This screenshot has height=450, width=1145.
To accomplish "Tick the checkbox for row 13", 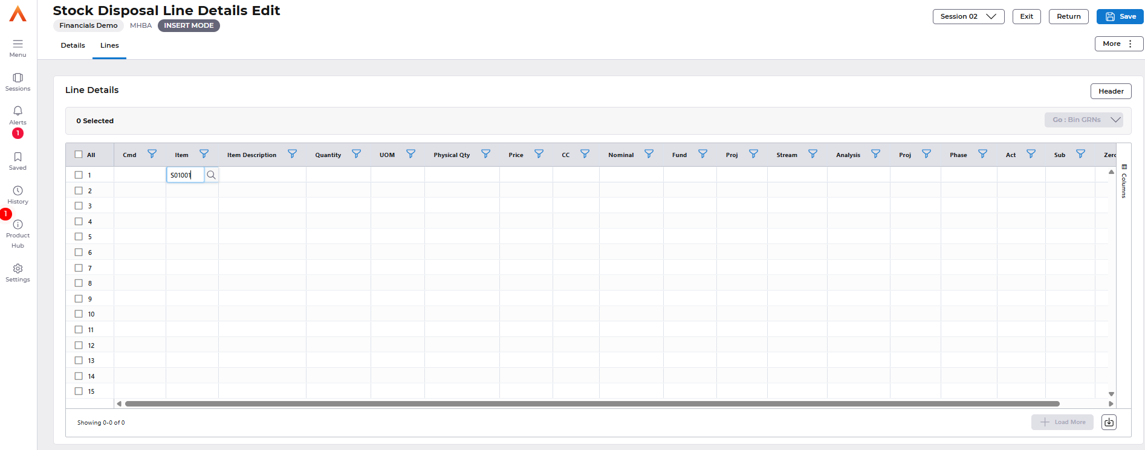I will coord(79,361).
